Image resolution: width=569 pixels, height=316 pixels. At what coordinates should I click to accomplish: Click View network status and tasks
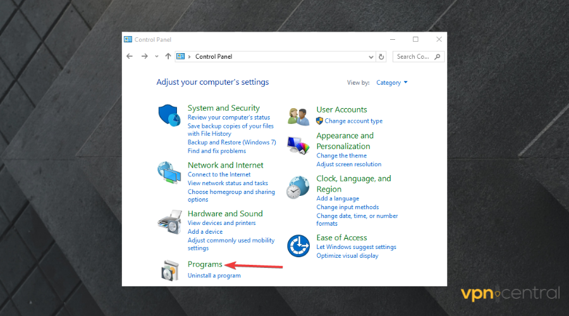(228, 183)
